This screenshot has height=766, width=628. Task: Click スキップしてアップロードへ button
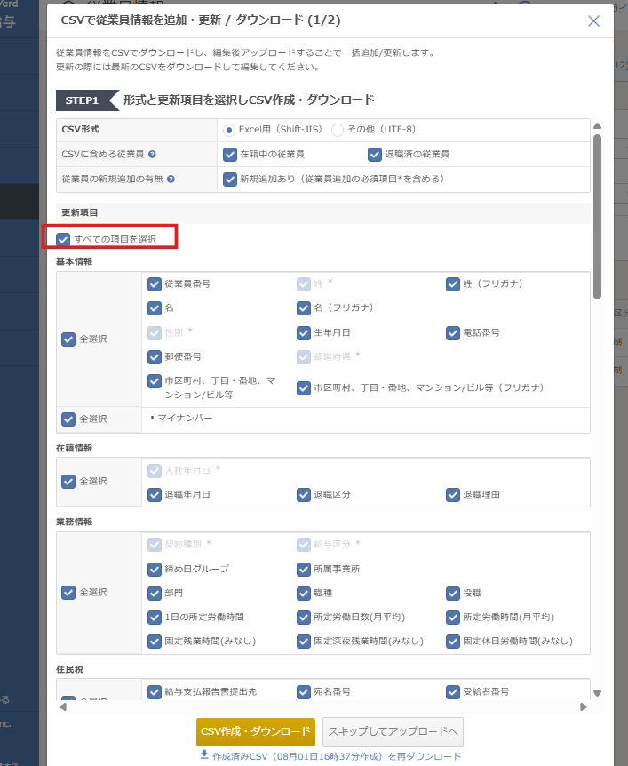[x=392, y=731]
